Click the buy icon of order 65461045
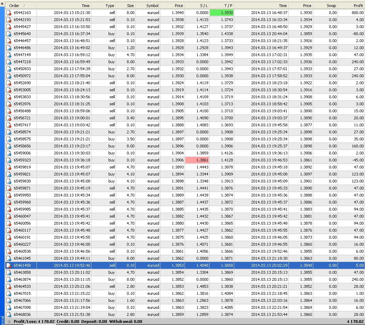The height and width of the screenshot is (325, 365). [8, 259]
